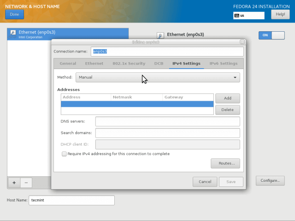
Task: Click the Address column header
Action: tap(86, 97)
